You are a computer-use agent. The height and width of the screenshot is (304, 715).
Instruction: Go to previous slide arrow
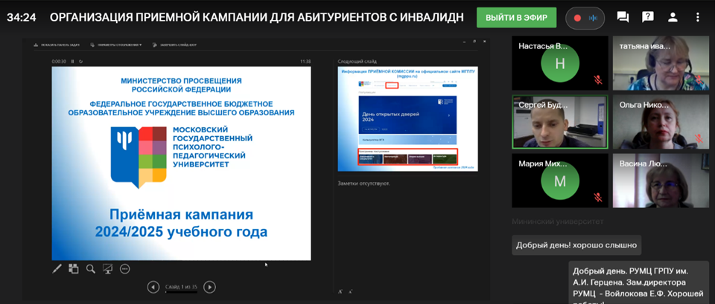click(x=153, y=287)
